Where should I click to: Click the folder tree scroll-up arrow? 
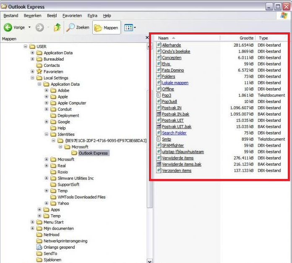pyautogui.click(x=149, y=46)
